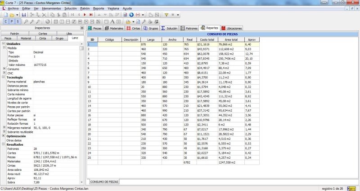Toggle the 'C' view button
Viewport: 360px width, 191px height.
5,22
